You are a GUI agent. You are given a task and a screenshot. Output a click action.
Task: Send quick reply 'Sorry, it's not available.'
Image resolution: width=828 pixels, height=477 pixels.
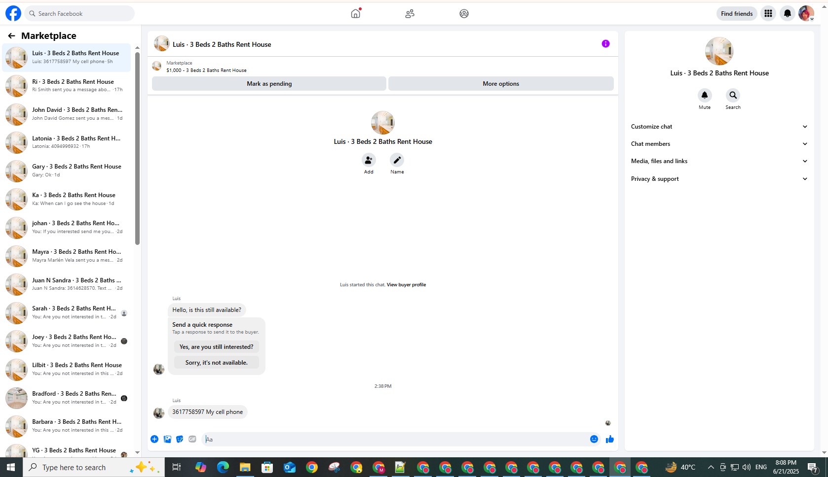[x=217, y=363]
